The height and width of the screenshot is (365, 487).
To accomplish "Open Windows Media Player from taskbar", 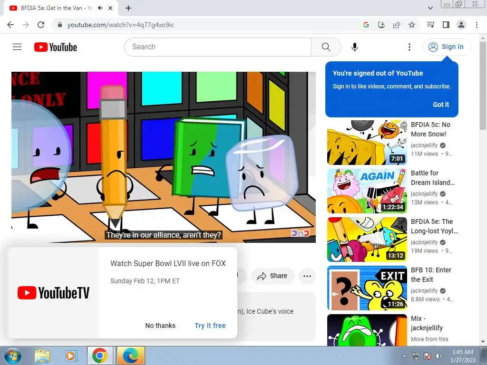I will point(70,356).
